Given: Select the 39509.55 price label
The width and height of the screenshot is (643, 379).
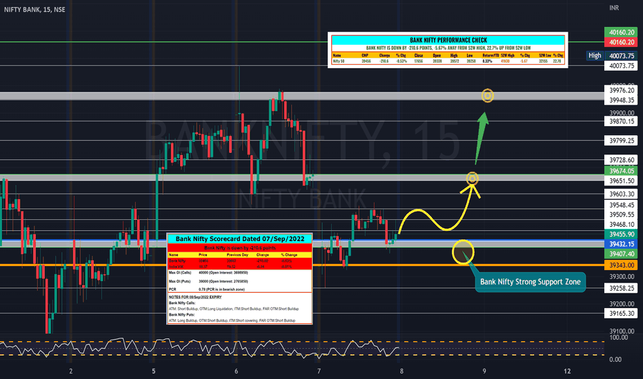Looking at the screenshot, I should tap(621, 214).
